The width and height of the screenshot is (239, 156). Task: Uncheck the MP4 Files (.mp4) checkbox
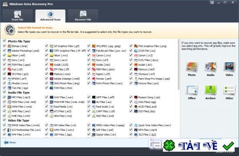[x=131, y=130]
